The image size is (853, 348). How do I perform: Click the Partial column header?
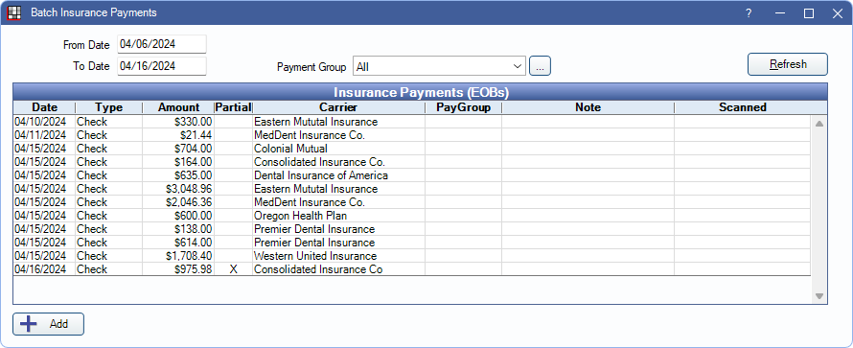click(234, 107)
